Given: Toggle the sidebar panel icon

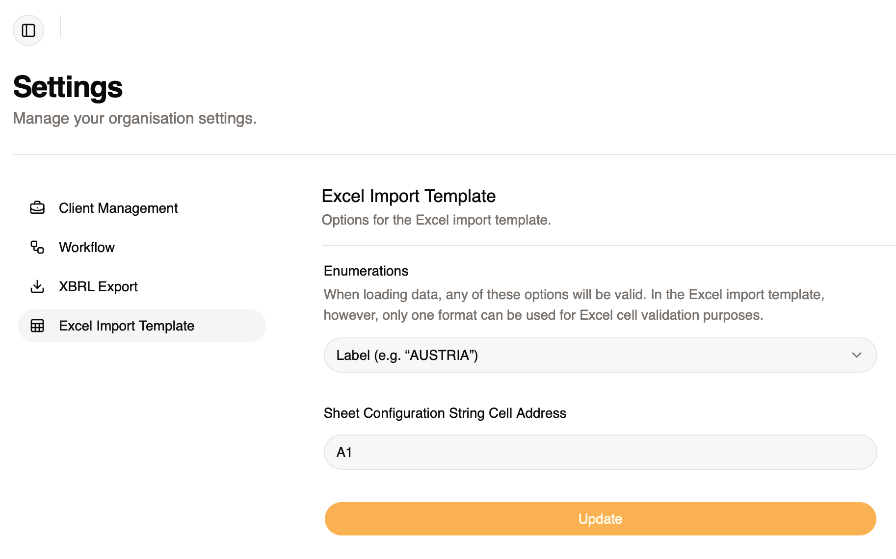Looking at the screenshot, I should pyautogui.click(x=28, y=30).
